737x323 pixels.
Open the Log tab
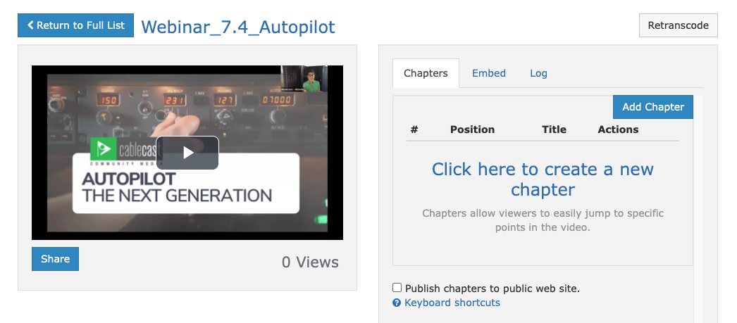(x=538, y=73)
